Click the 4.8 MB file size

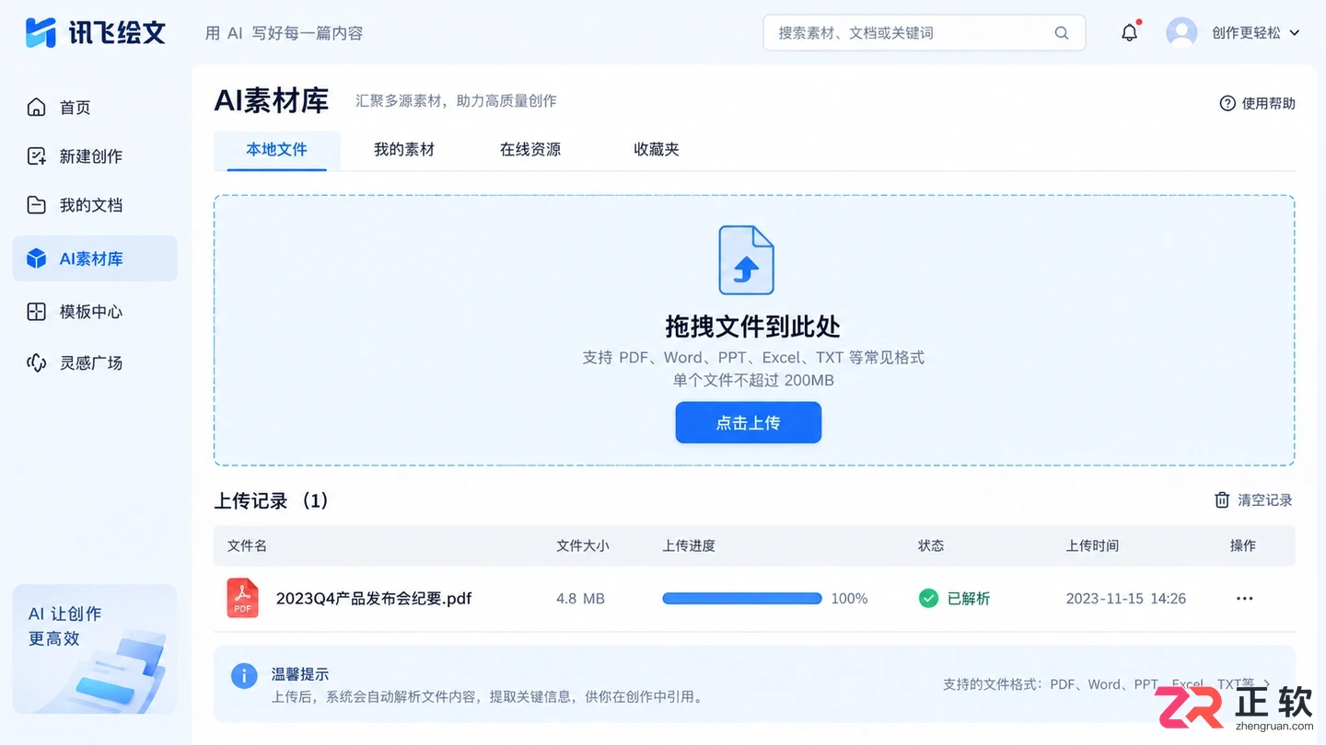coord(580,599)
